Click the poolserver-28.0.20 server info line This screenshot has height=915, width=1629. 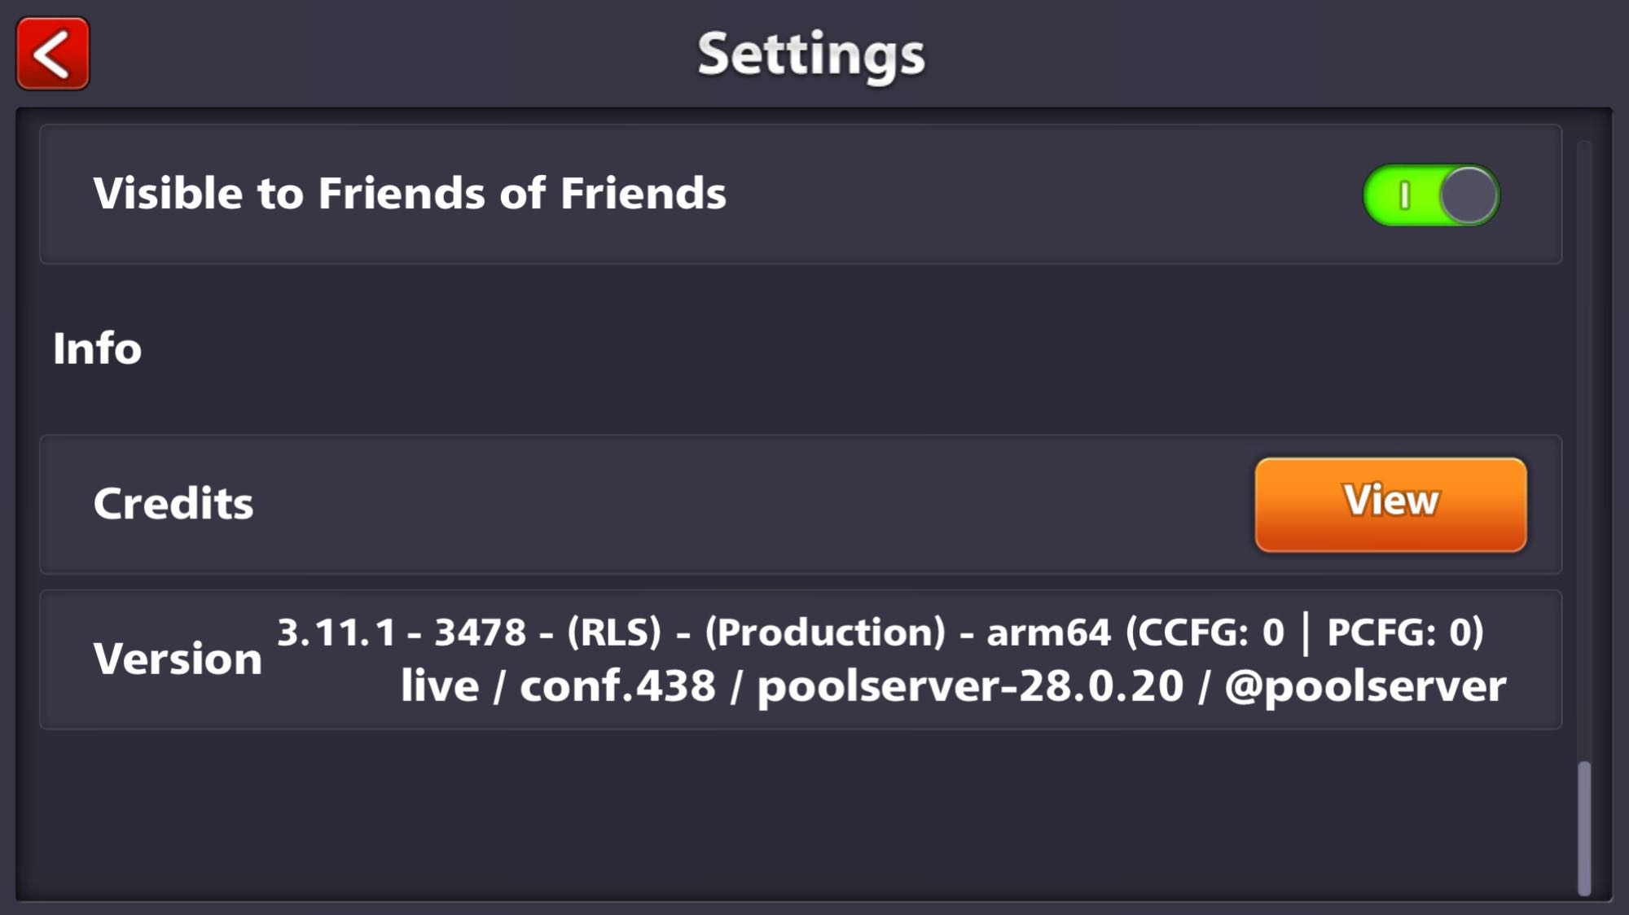969,685
